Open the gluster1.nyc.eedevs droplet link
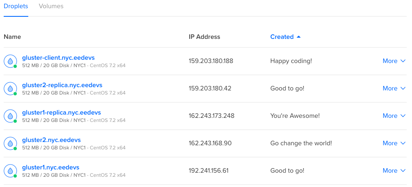The height and width of the screenshot is (187, 412). coord(50,167)
